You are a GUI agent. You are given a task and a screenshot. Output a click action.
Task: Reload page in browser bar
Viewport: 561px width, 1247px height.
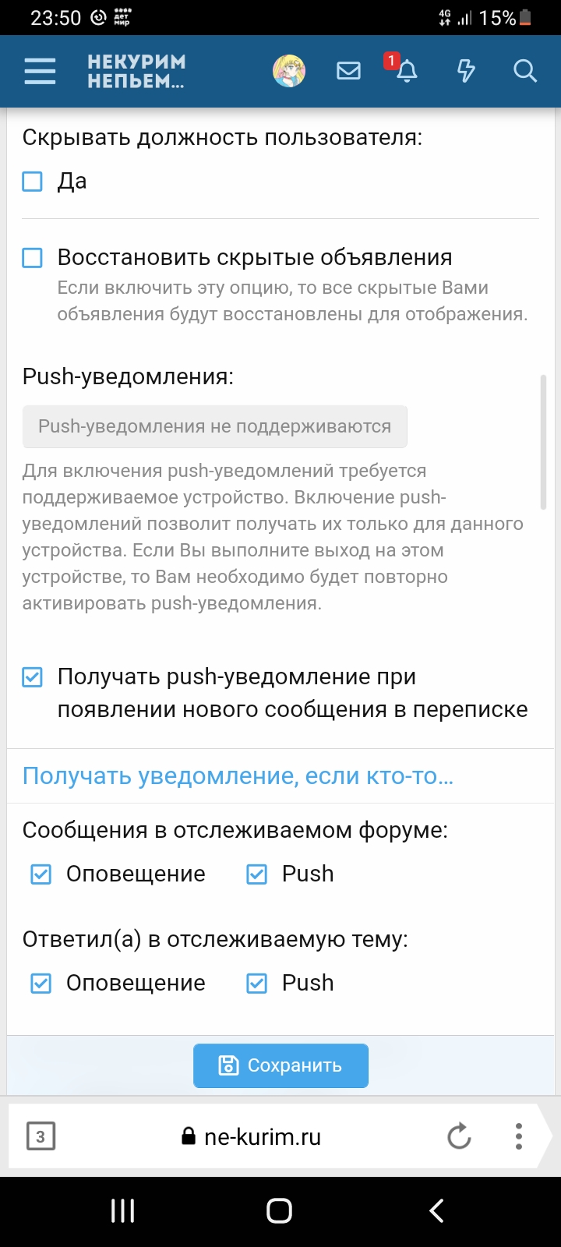pos(459,1136)
